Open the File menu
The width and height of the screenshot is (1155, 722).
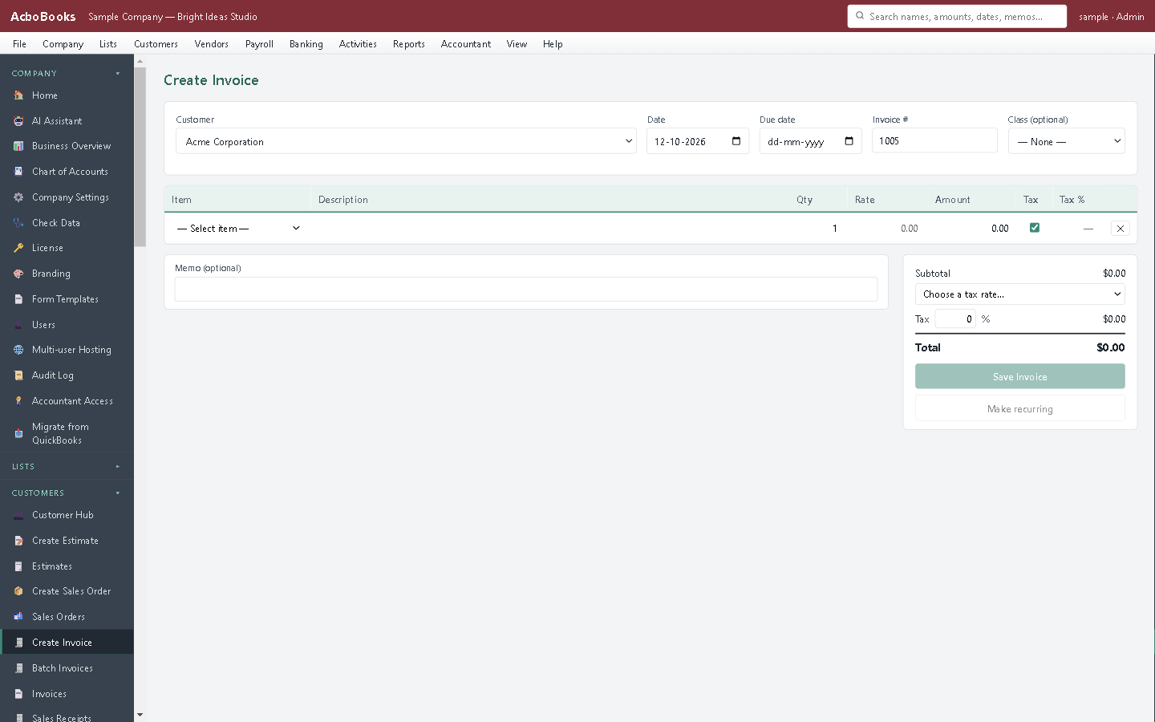20,44
